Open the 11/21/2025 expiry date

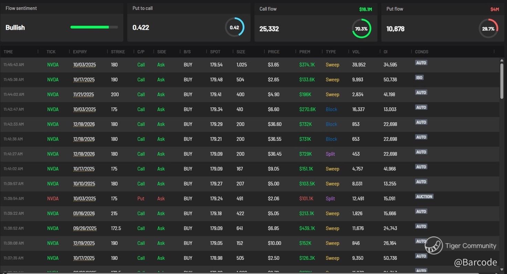(84, 94)
